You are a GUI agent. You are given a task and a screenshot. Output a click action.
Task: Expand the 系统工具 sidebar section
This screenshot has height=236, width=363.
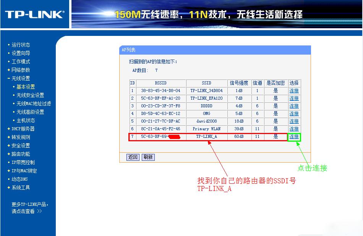[x=22, y=187]
